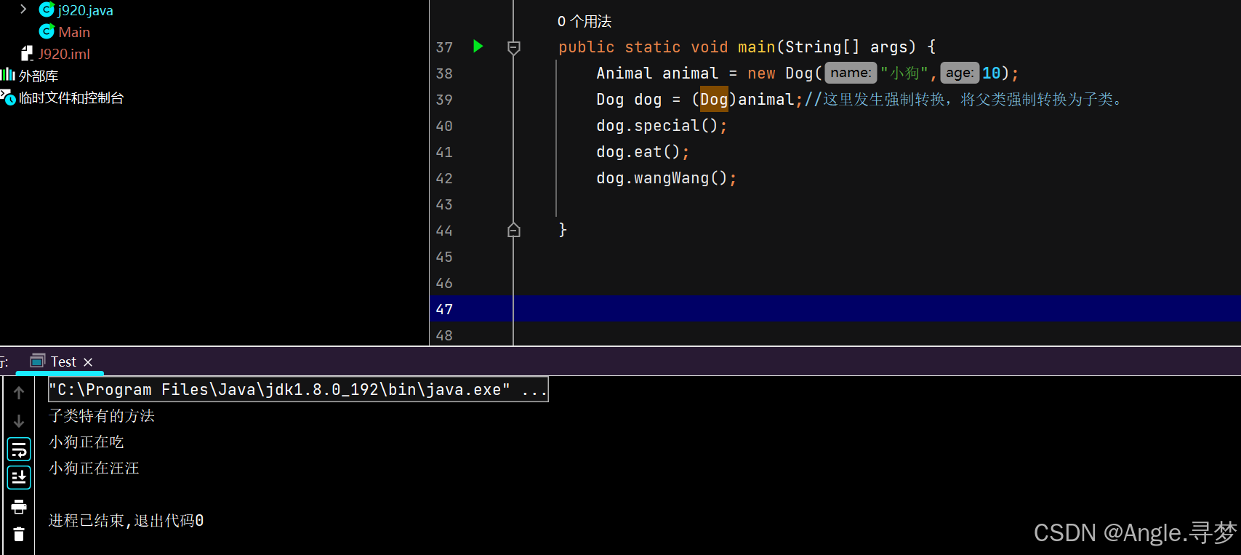This screenshot has width=1241, height=555.
Task: Click the Chinese comment on line 39
Action: 964,99
